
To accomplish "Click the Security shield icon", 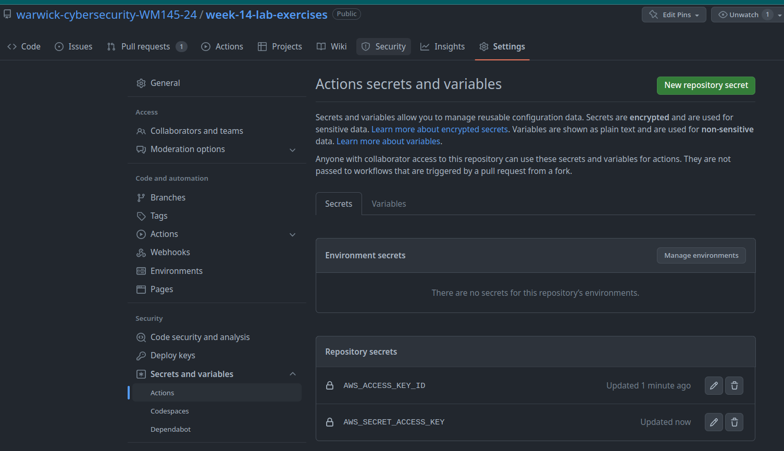I will coord(366,46).
